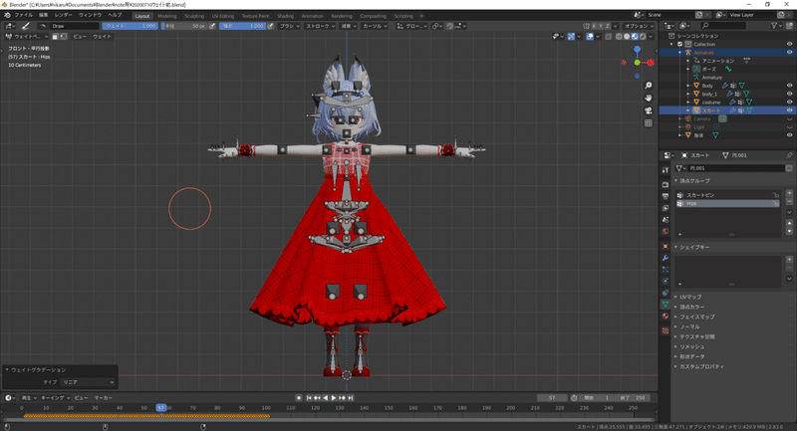Add a shape key with plus button
Image resolution: width=797 pixels, height=431 pixels.
[x=789, y=260]
